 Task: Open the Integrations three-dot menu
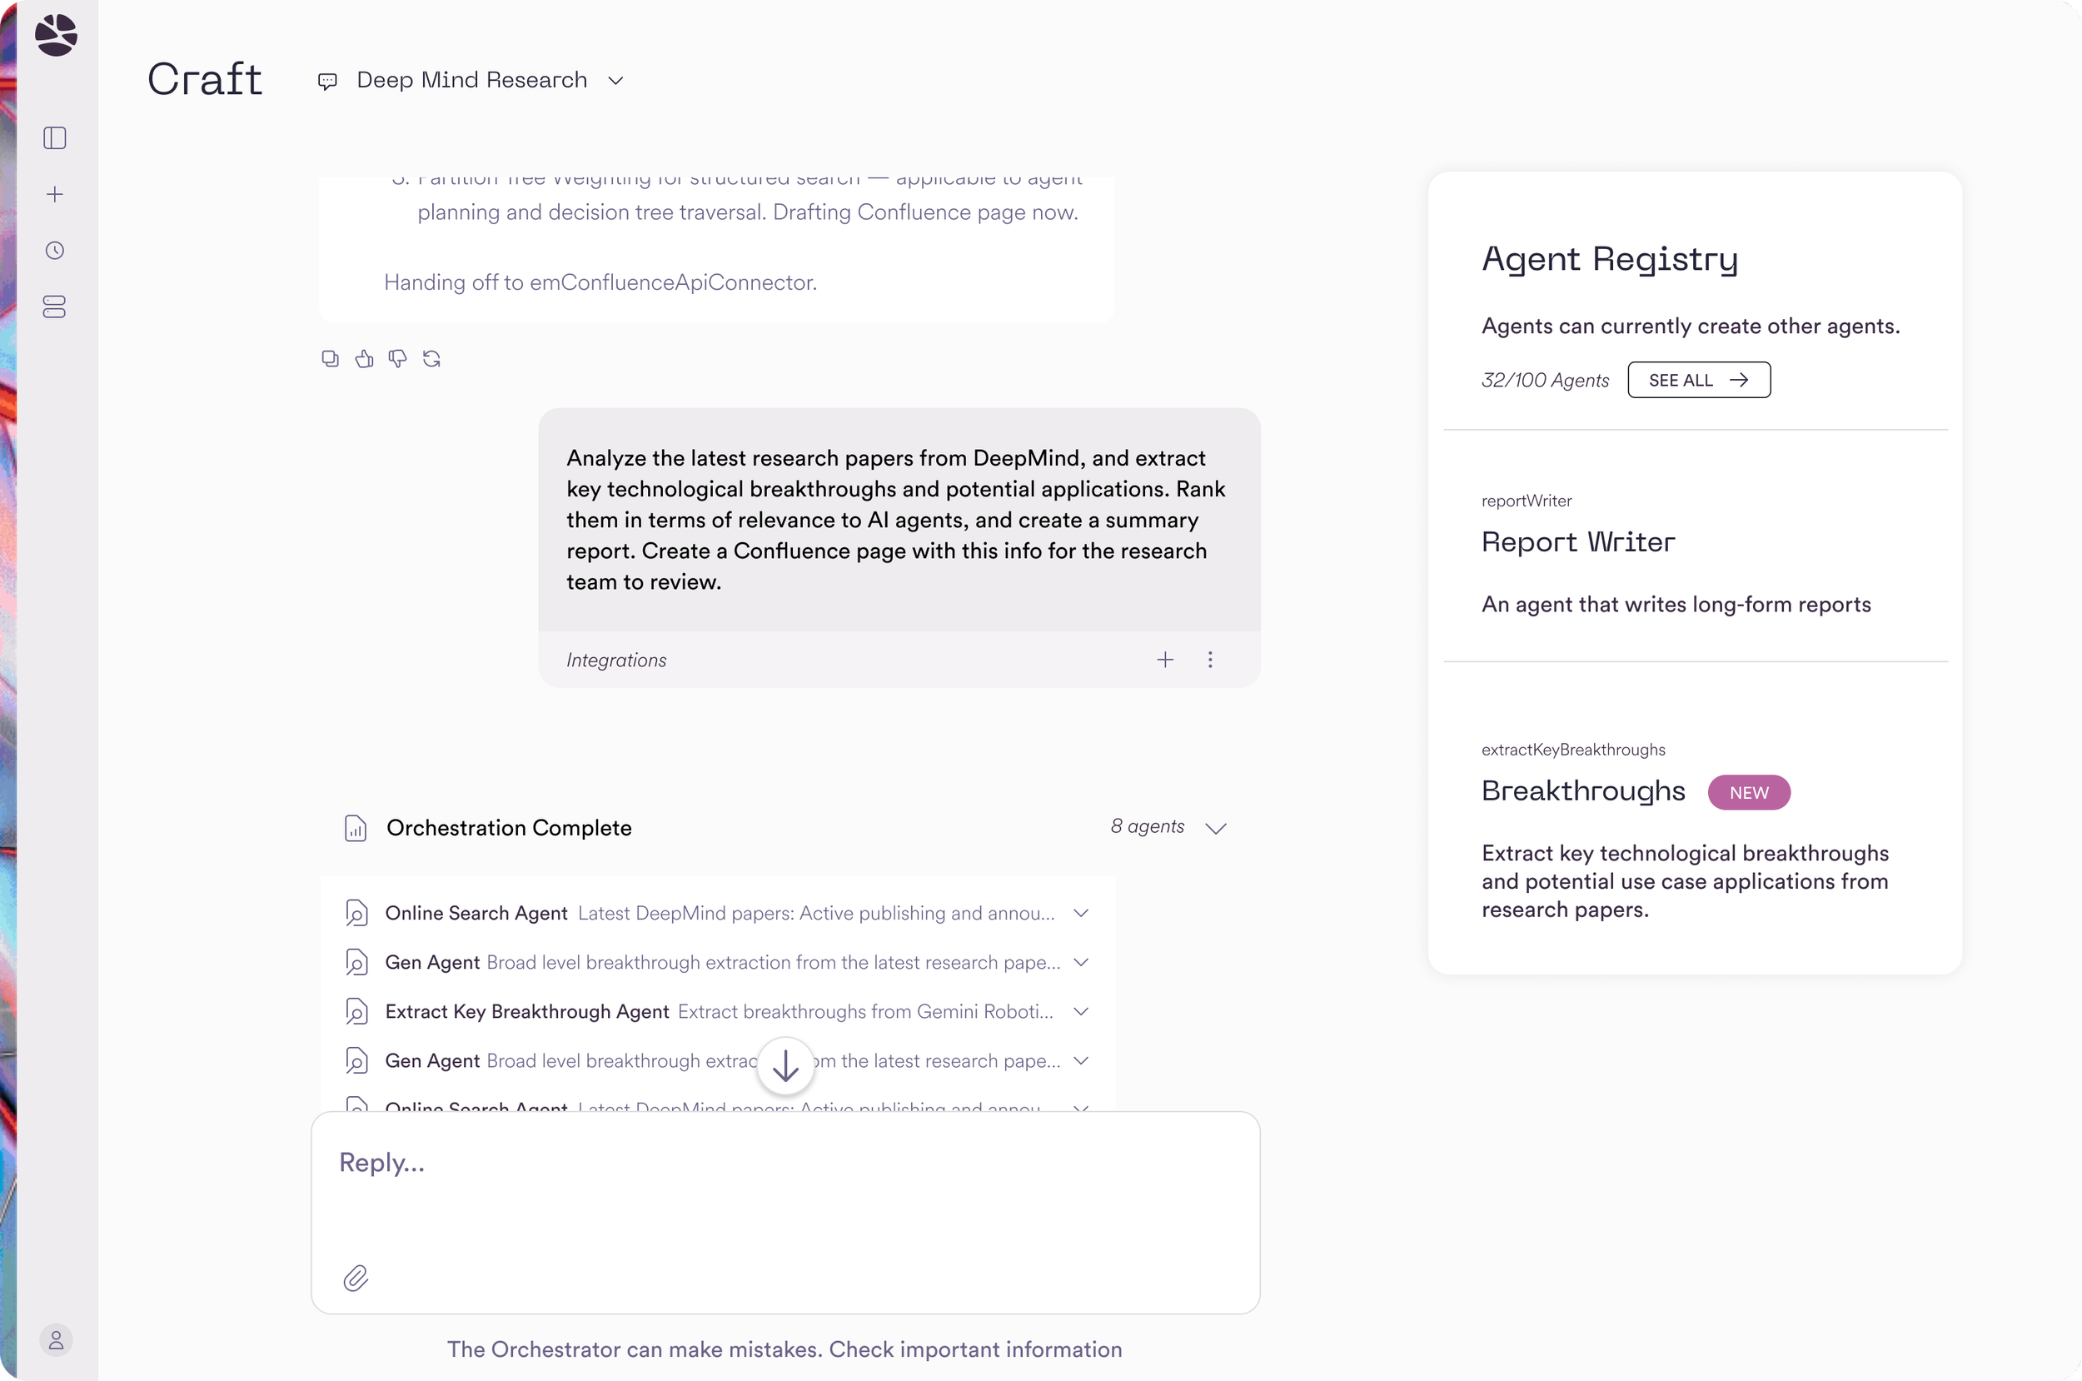[x=1209, y=660]
